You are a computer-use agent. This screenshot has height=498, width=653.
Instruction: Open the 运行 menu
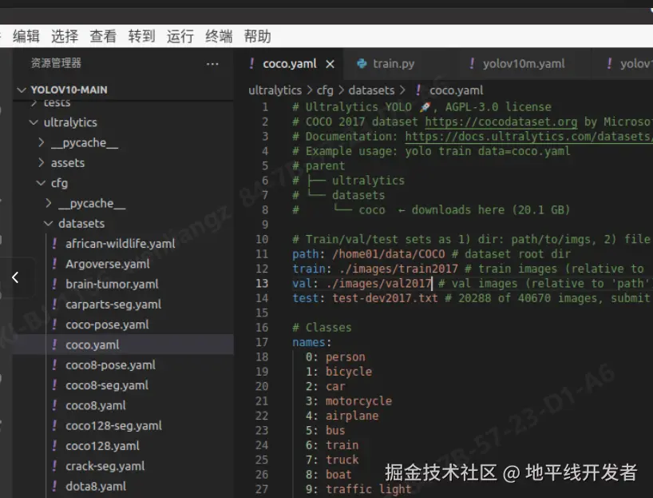tap(180, 36)
